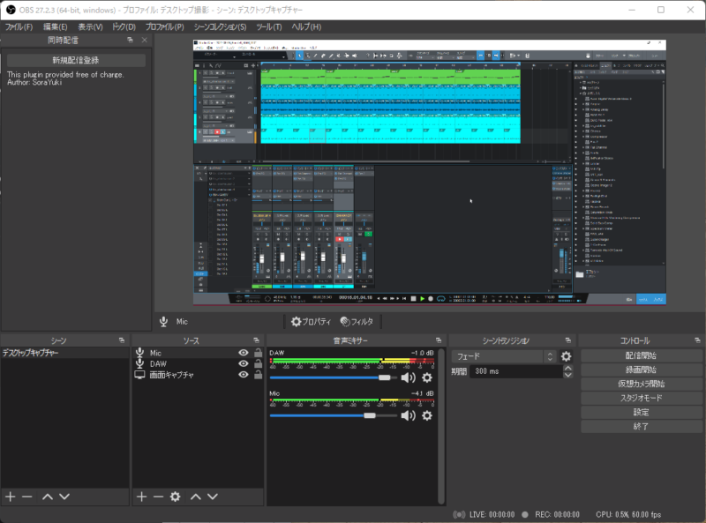Click 配信開始 to start streaming

tap(641, 355)
